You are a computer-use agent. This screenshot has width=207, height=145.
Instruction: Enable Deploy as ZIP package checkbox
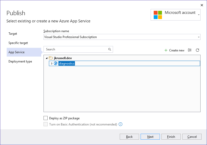pyautogui.click(x=46, y=118)
